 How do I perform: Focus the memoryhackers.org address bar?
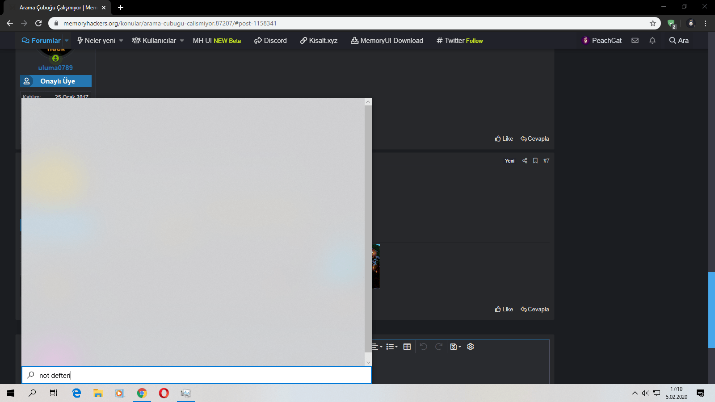pos(355,23)
